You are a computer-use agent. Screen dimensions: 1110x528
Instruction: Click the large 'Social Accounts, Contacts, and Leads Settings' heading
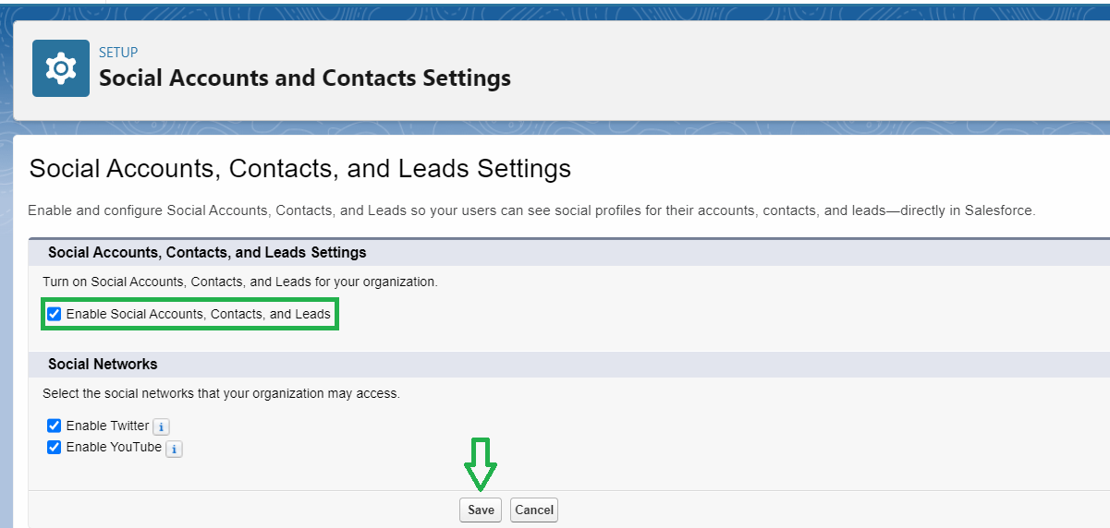299,169
